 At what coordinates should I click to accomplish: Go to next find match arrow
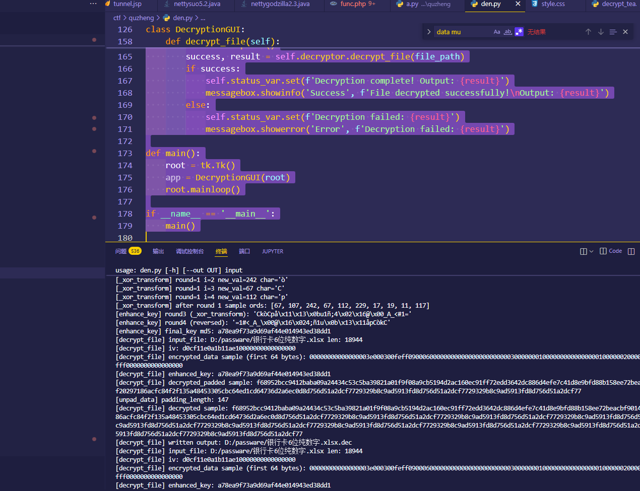point(601,32)
